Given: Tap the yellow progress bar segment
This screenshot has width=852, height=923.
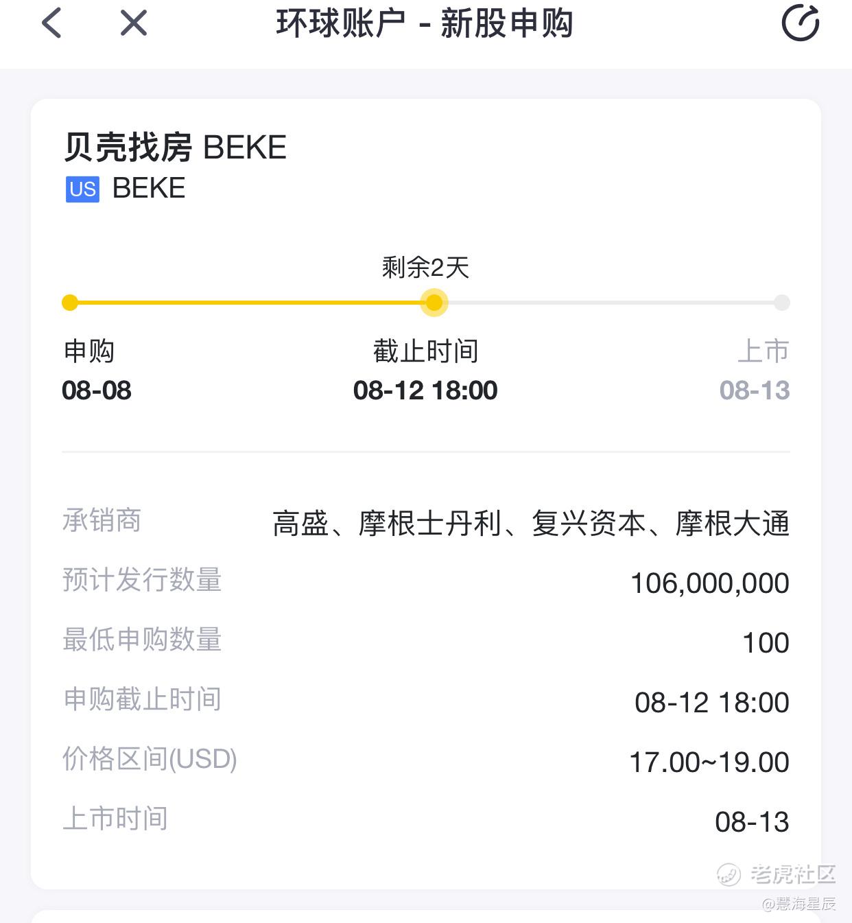Looking at the screenshot, I should (x=251, y=303).
